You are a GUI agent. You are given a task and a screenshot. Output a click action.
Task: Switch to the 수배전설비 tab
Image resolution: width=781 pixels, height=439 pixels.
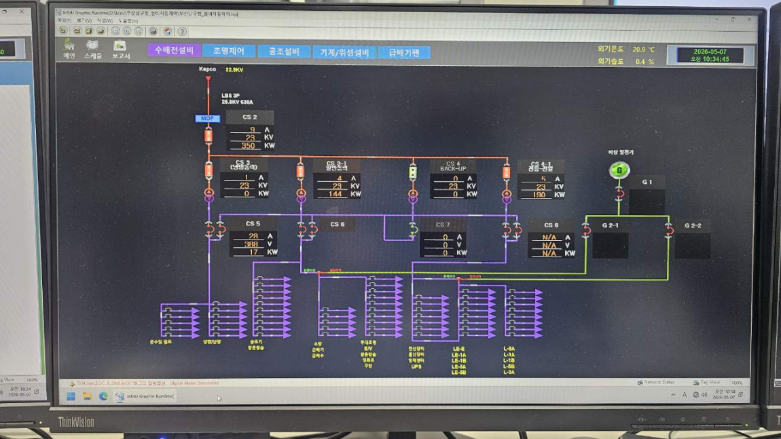174,50
